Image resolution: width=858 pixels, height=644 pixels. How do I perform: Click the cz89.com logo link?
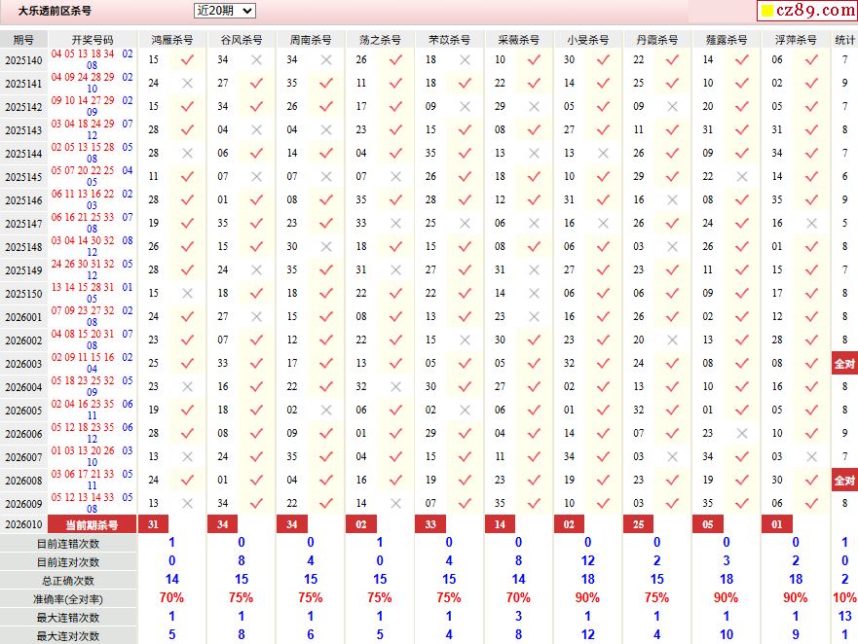[806, 11]
